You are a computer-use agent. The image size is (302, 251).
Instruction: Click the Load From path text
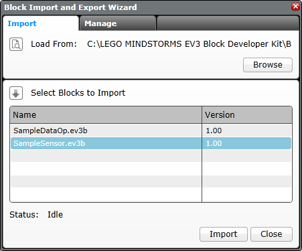189,44
